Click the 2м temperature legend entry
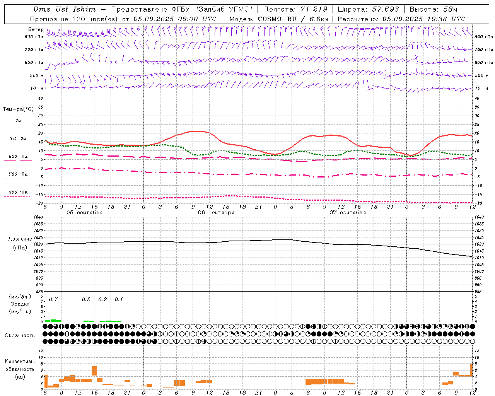 pos(18,121)
